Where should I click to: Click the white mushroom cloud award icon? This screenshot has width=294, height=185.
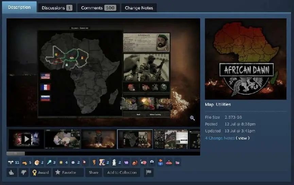click(152, 162)
